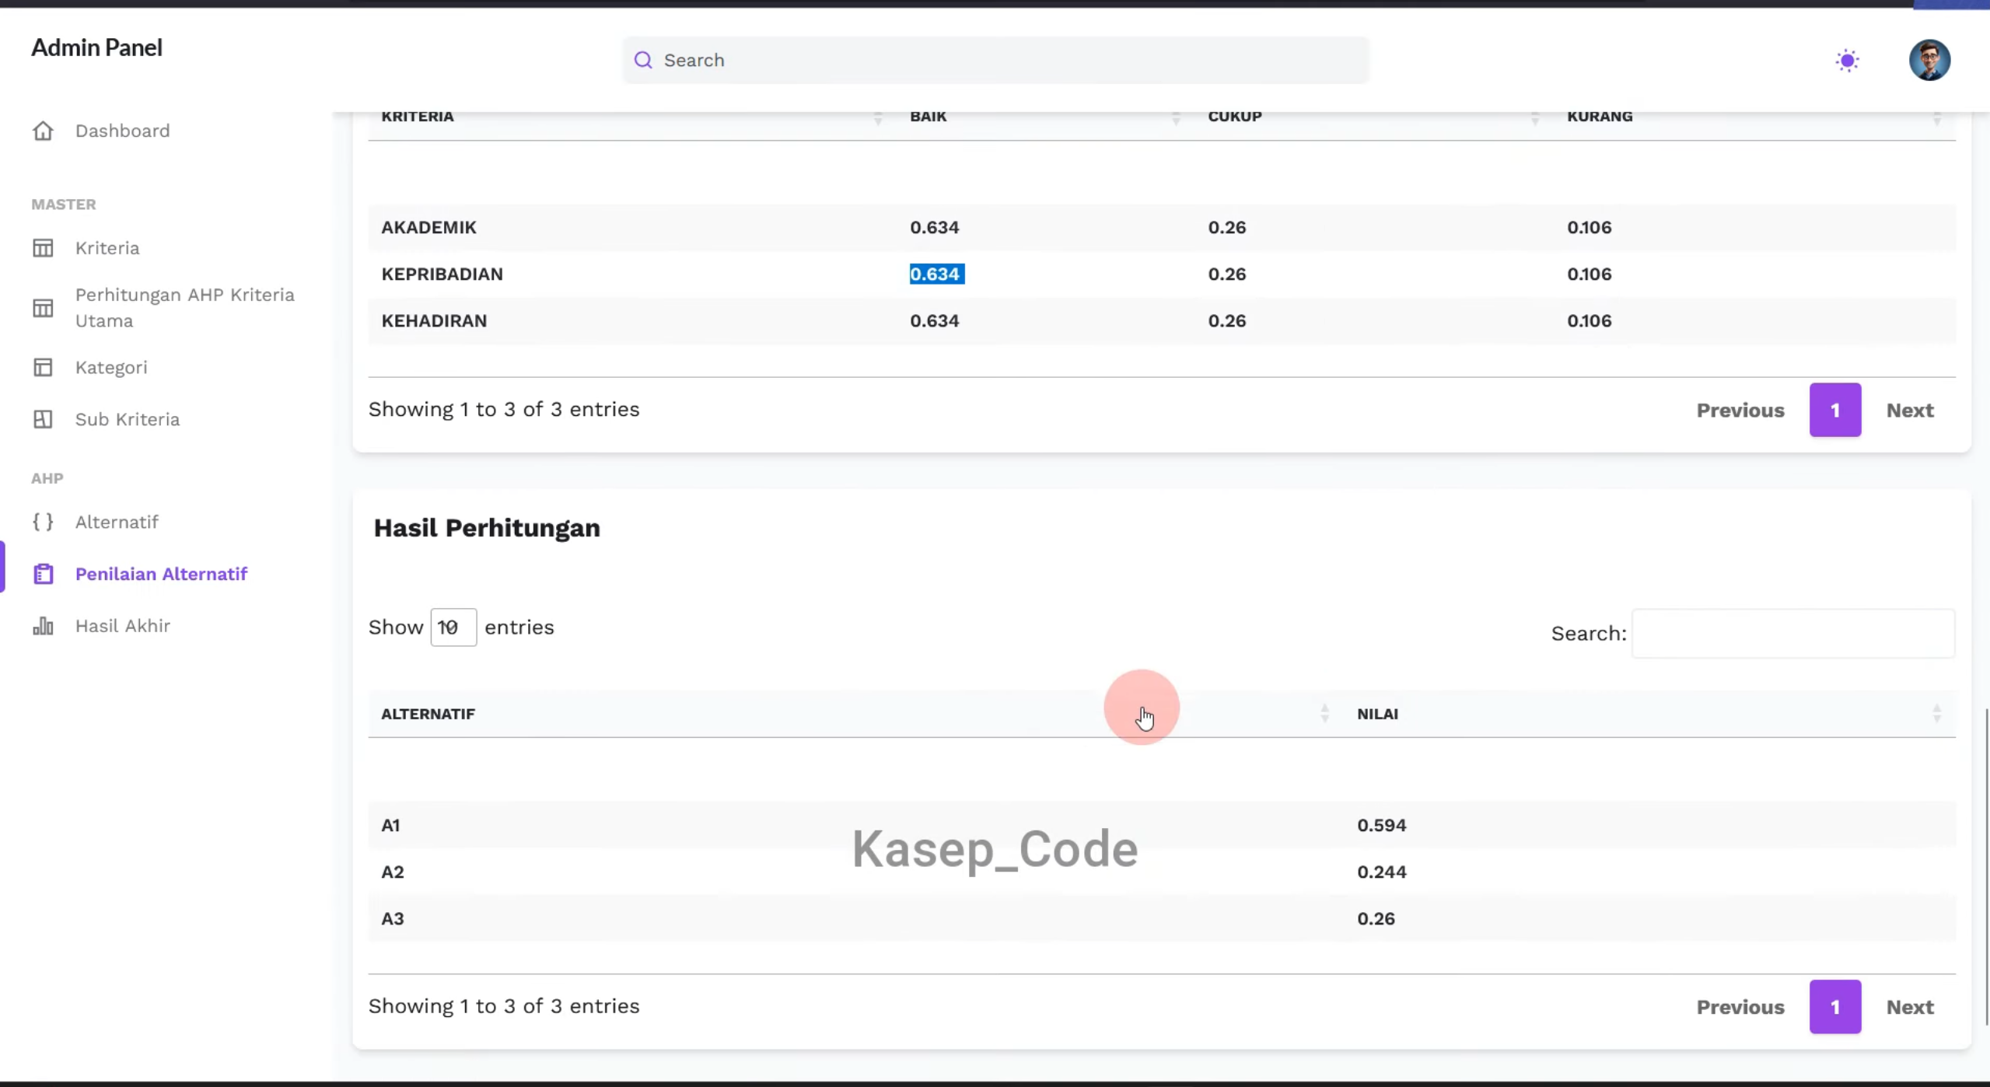Click page 1 in Kriteria table pagination
This screenshot has height=1087, width=1990.
[x=1834, y=410]
